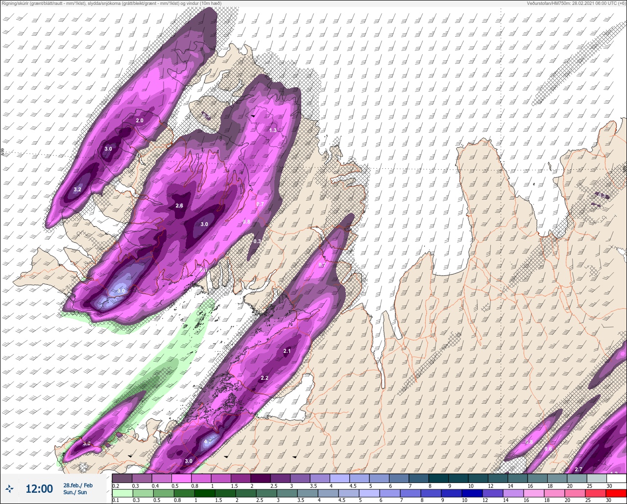Click the 12:00 forecast time label
The width and height of the screenshot is (627, 504).
click(39, 489)
